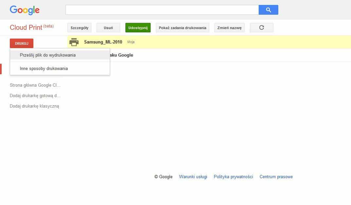
Task: Share printer using Udostępnij button
Action: tap(138, 28)
